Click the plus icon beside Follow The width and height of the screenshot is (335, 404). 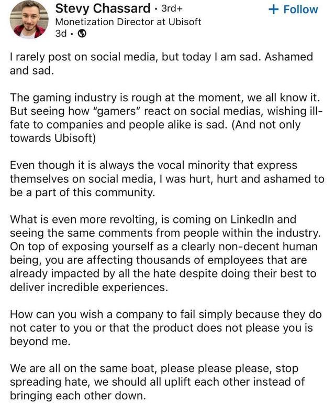click(x=273, y=9)
